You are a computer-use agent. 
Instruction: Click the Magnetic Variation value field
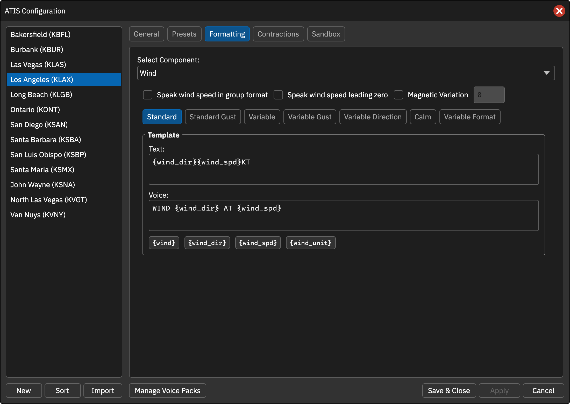pos(489,95)
